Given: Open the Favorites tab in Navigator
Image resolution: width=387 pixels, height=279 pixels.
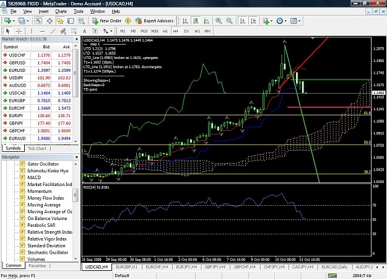Looking at the screenshot, I should click(x=37, y=266).
